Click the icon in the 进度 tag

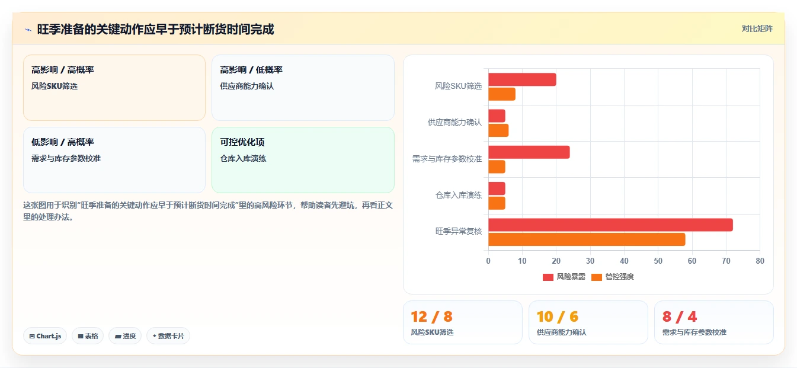click(118, 336)
